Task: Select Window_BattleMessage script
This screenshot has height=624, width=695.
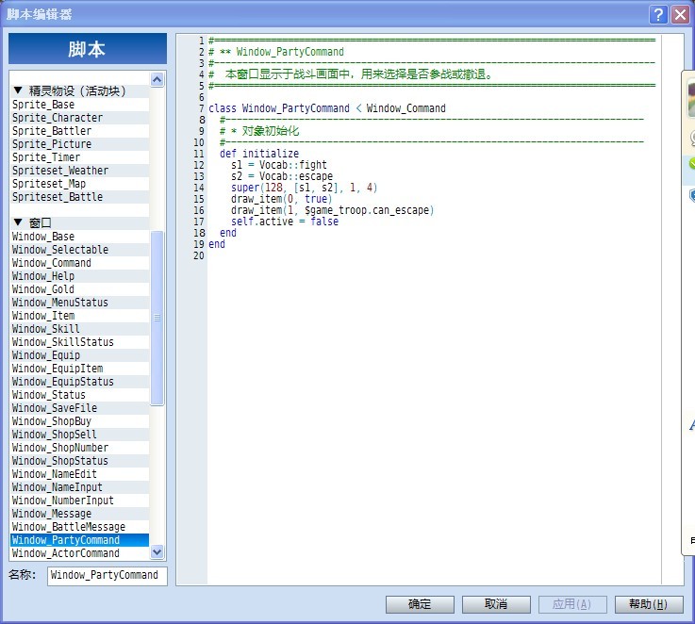Action: [80, 527]
